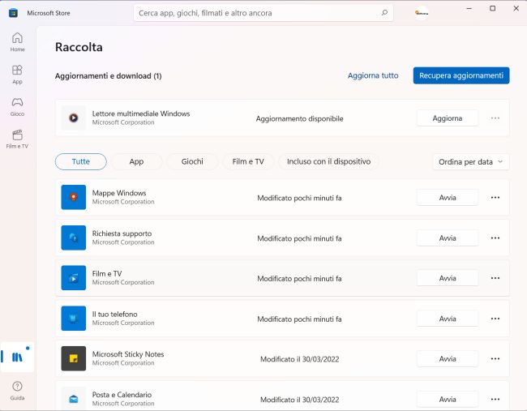The height and width of the screenshot is (411, 527).
Task: Select the Tutte filter tab
Action: click(81, 161)
